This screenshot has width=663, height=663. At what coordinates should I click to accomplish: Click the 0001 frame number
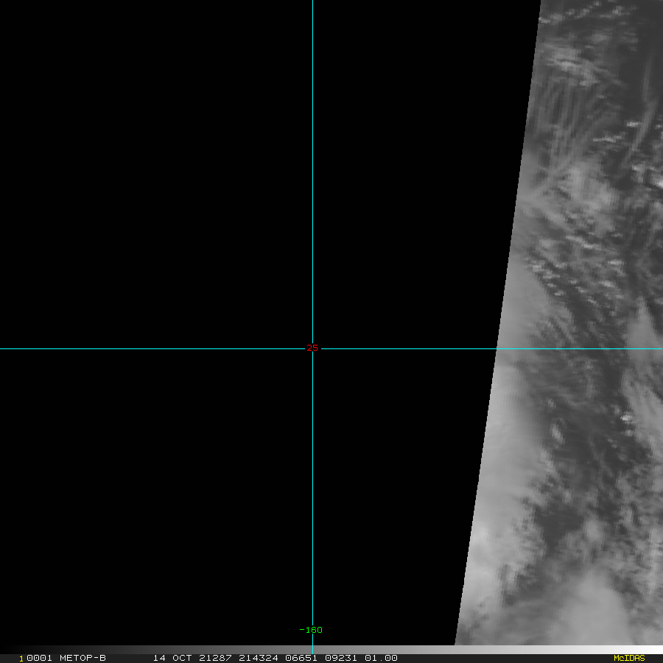38,658
